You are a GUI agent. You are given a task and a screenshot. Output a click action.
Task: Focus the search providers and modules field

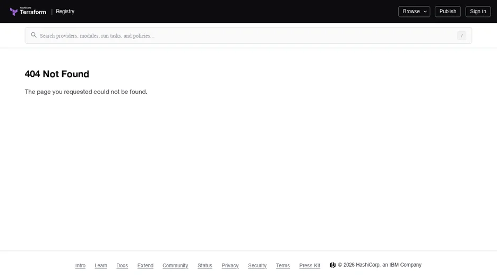[x=248, y=35]
